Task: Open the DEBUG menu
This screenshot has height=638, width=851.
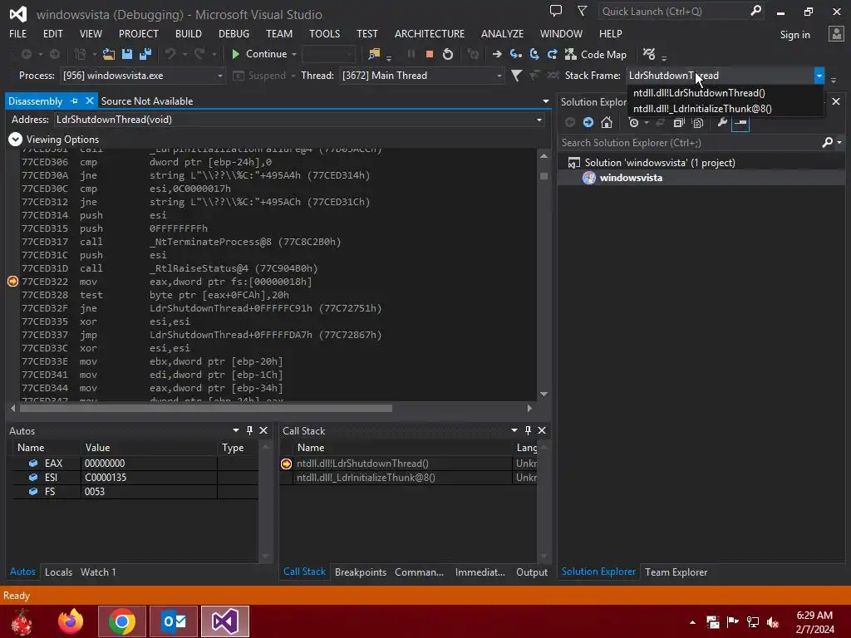Action: pyautogui.click(x=234, y=33)
